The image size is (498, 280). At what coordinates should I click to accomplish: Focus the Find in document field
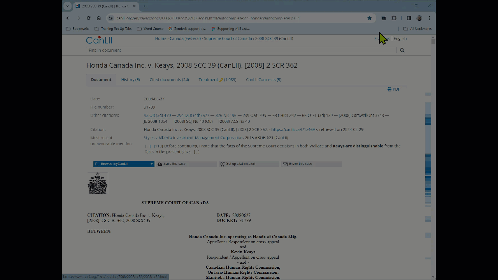pos(241,50)
